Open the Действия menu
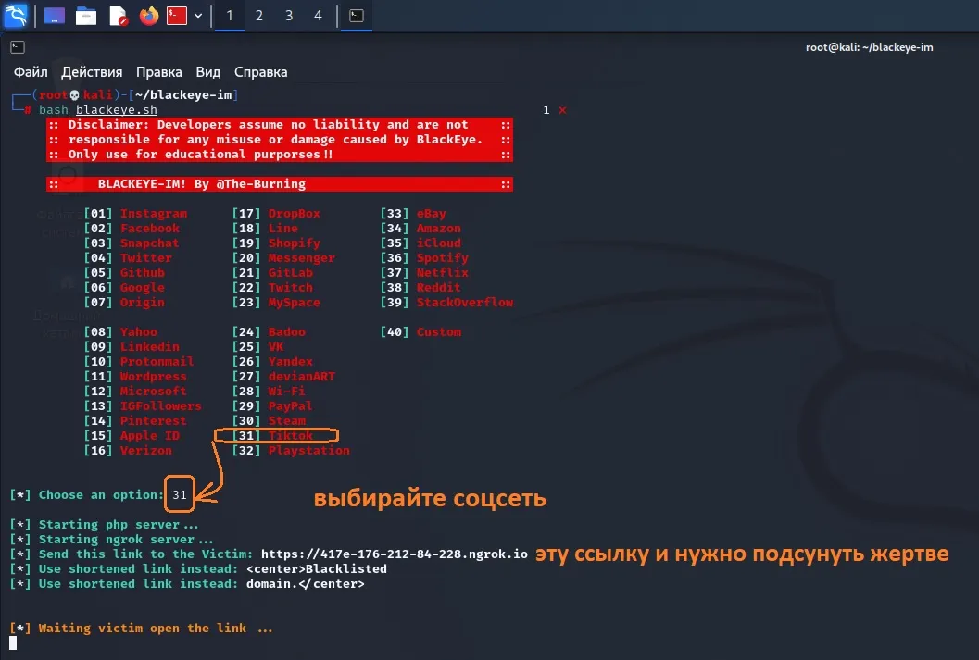 click(x=92, y=72)
